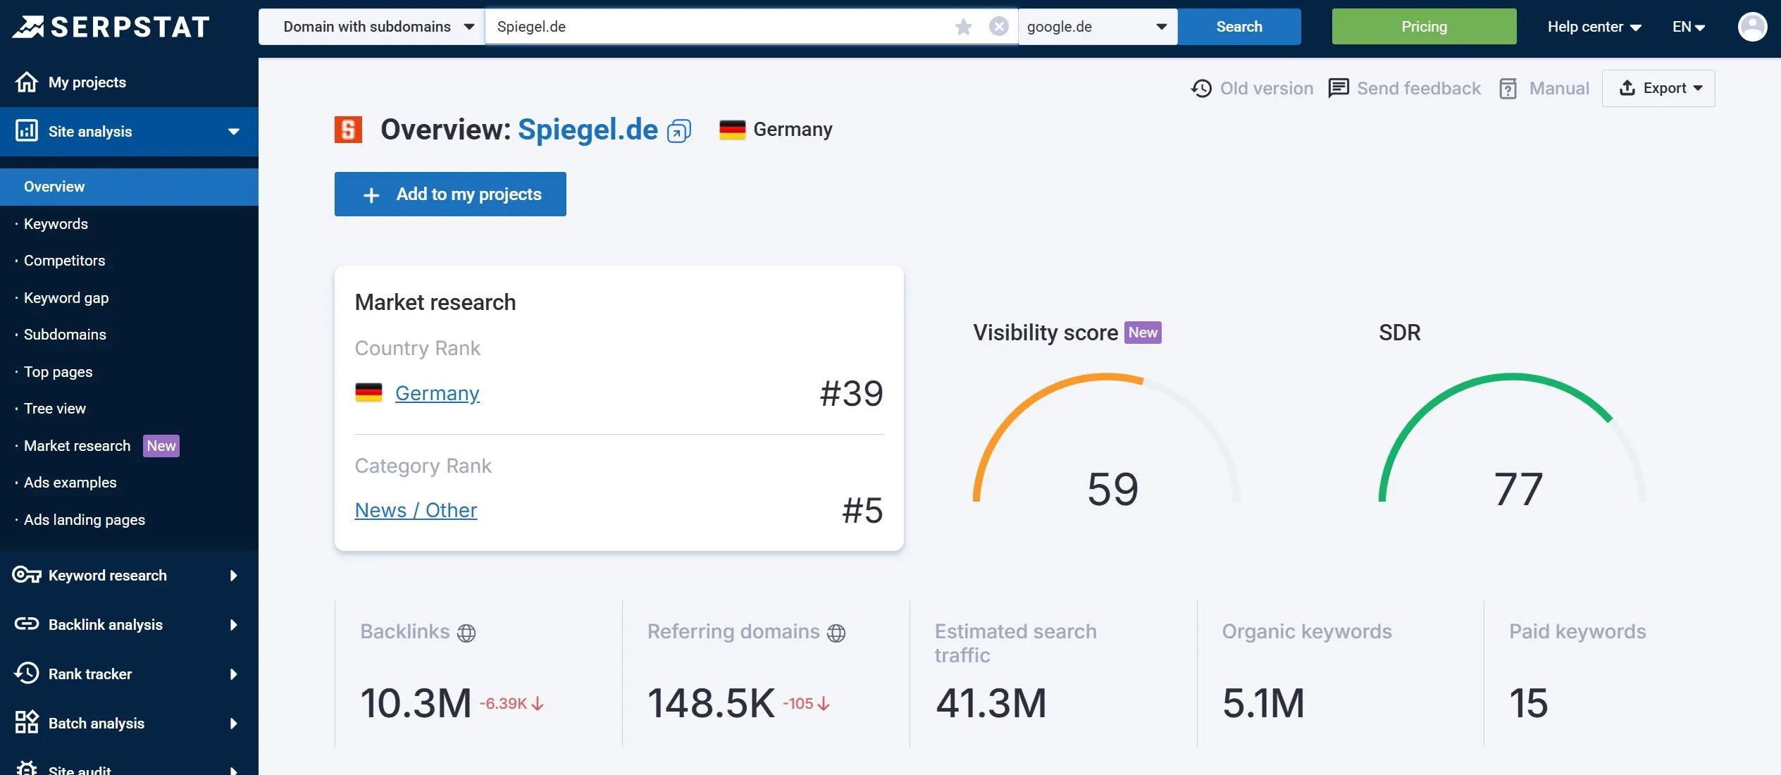
Task: Clear the search field with the X icon
Action: point(998,27)
